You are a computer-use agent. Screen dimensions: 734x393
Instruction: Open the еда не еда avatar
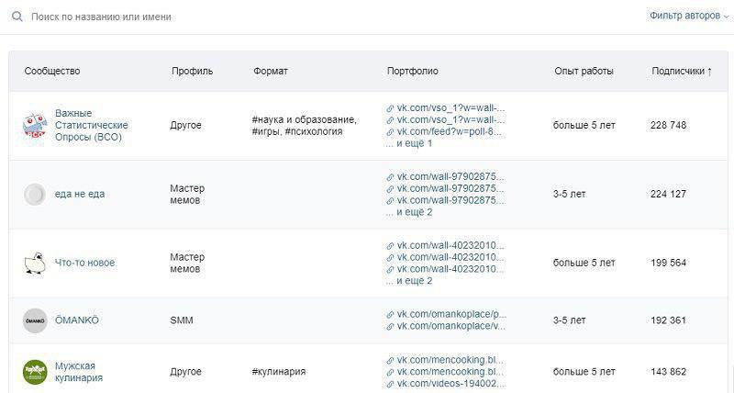coord(35,194)
